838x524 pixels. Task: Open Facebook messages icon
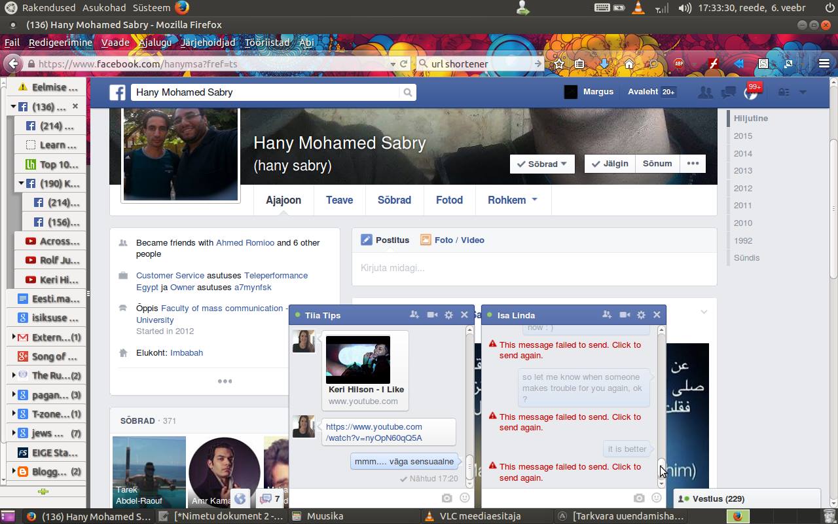coord(728,92)
